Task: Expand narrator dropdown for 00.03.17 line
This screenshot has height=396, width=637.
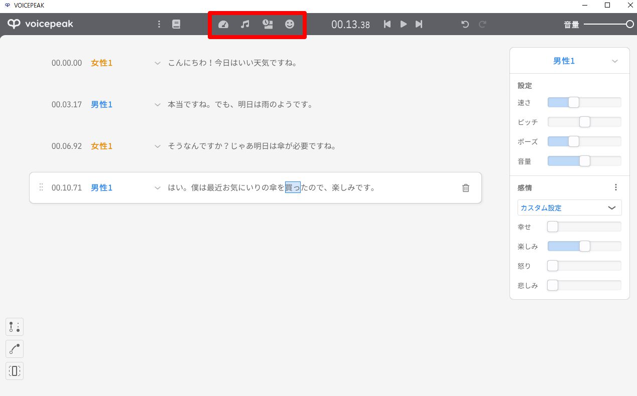Action: (158, 105)
